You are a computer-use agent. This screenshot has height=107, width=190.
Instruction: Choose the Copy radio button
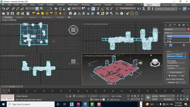(179, 75)
